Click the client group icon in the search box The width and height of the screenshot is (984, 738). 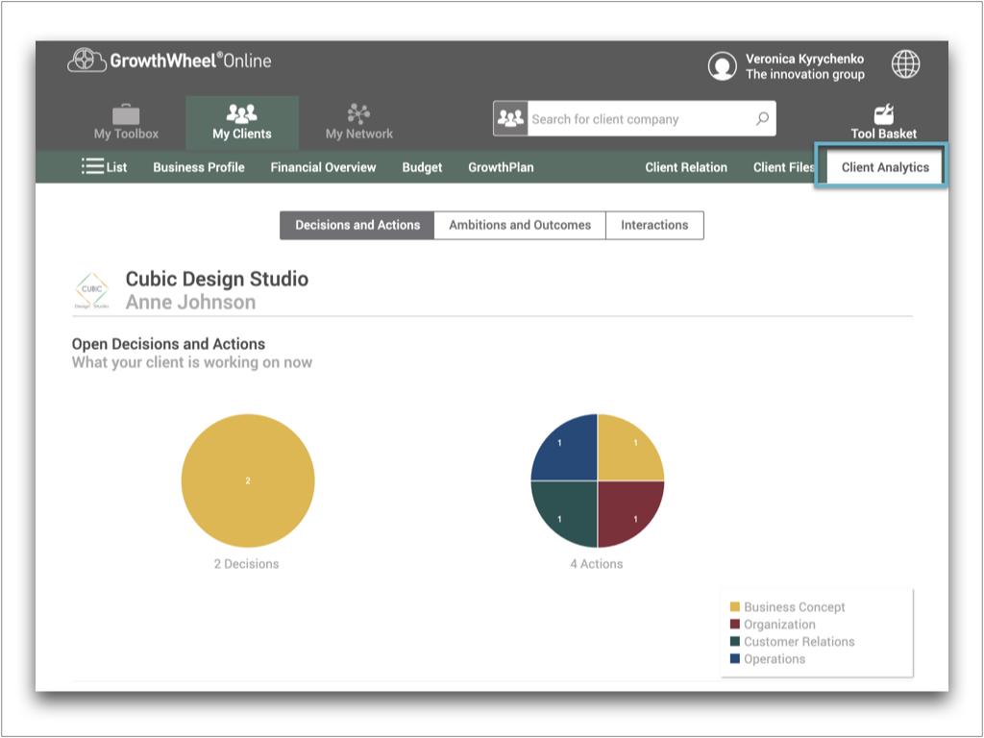click(x=510, y=118)
